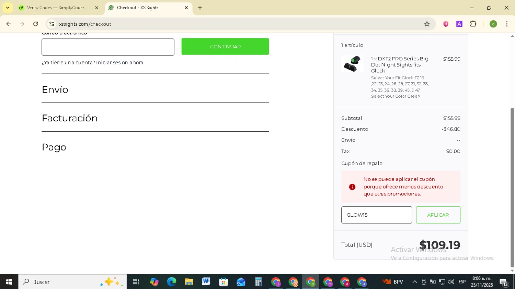Click the coupon error info icon

[352, 187]
